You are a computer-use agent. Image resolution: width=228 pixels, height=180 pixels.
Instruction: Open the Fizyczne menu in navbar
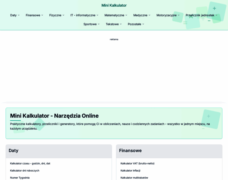(57, 15)
